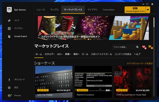
Task: Expand the 無料 dropdown menu
Action: (x=76, y=54)
